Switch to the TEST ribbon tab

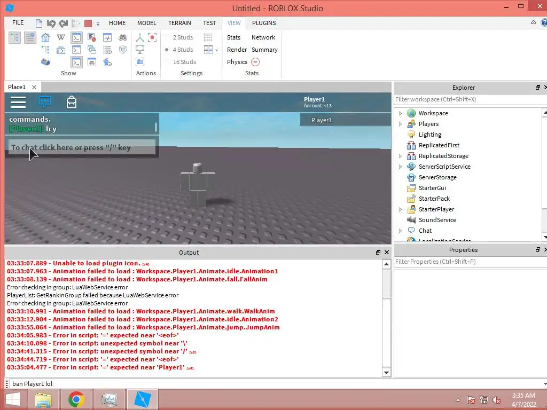coord(209,23)
